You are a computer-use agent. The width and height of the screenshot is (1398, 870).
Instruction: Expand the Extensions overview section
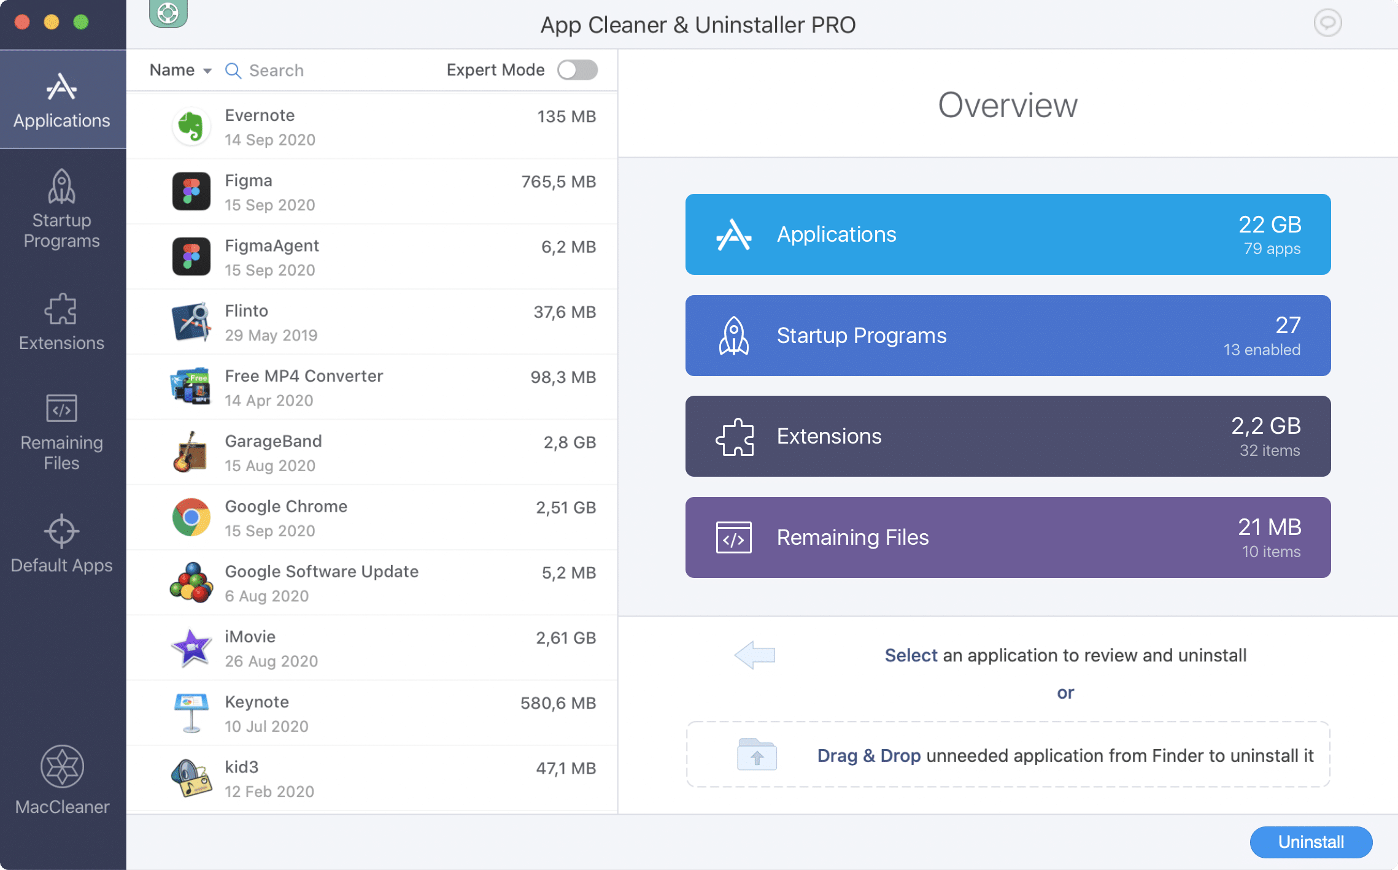click(x=1007, y=436)
